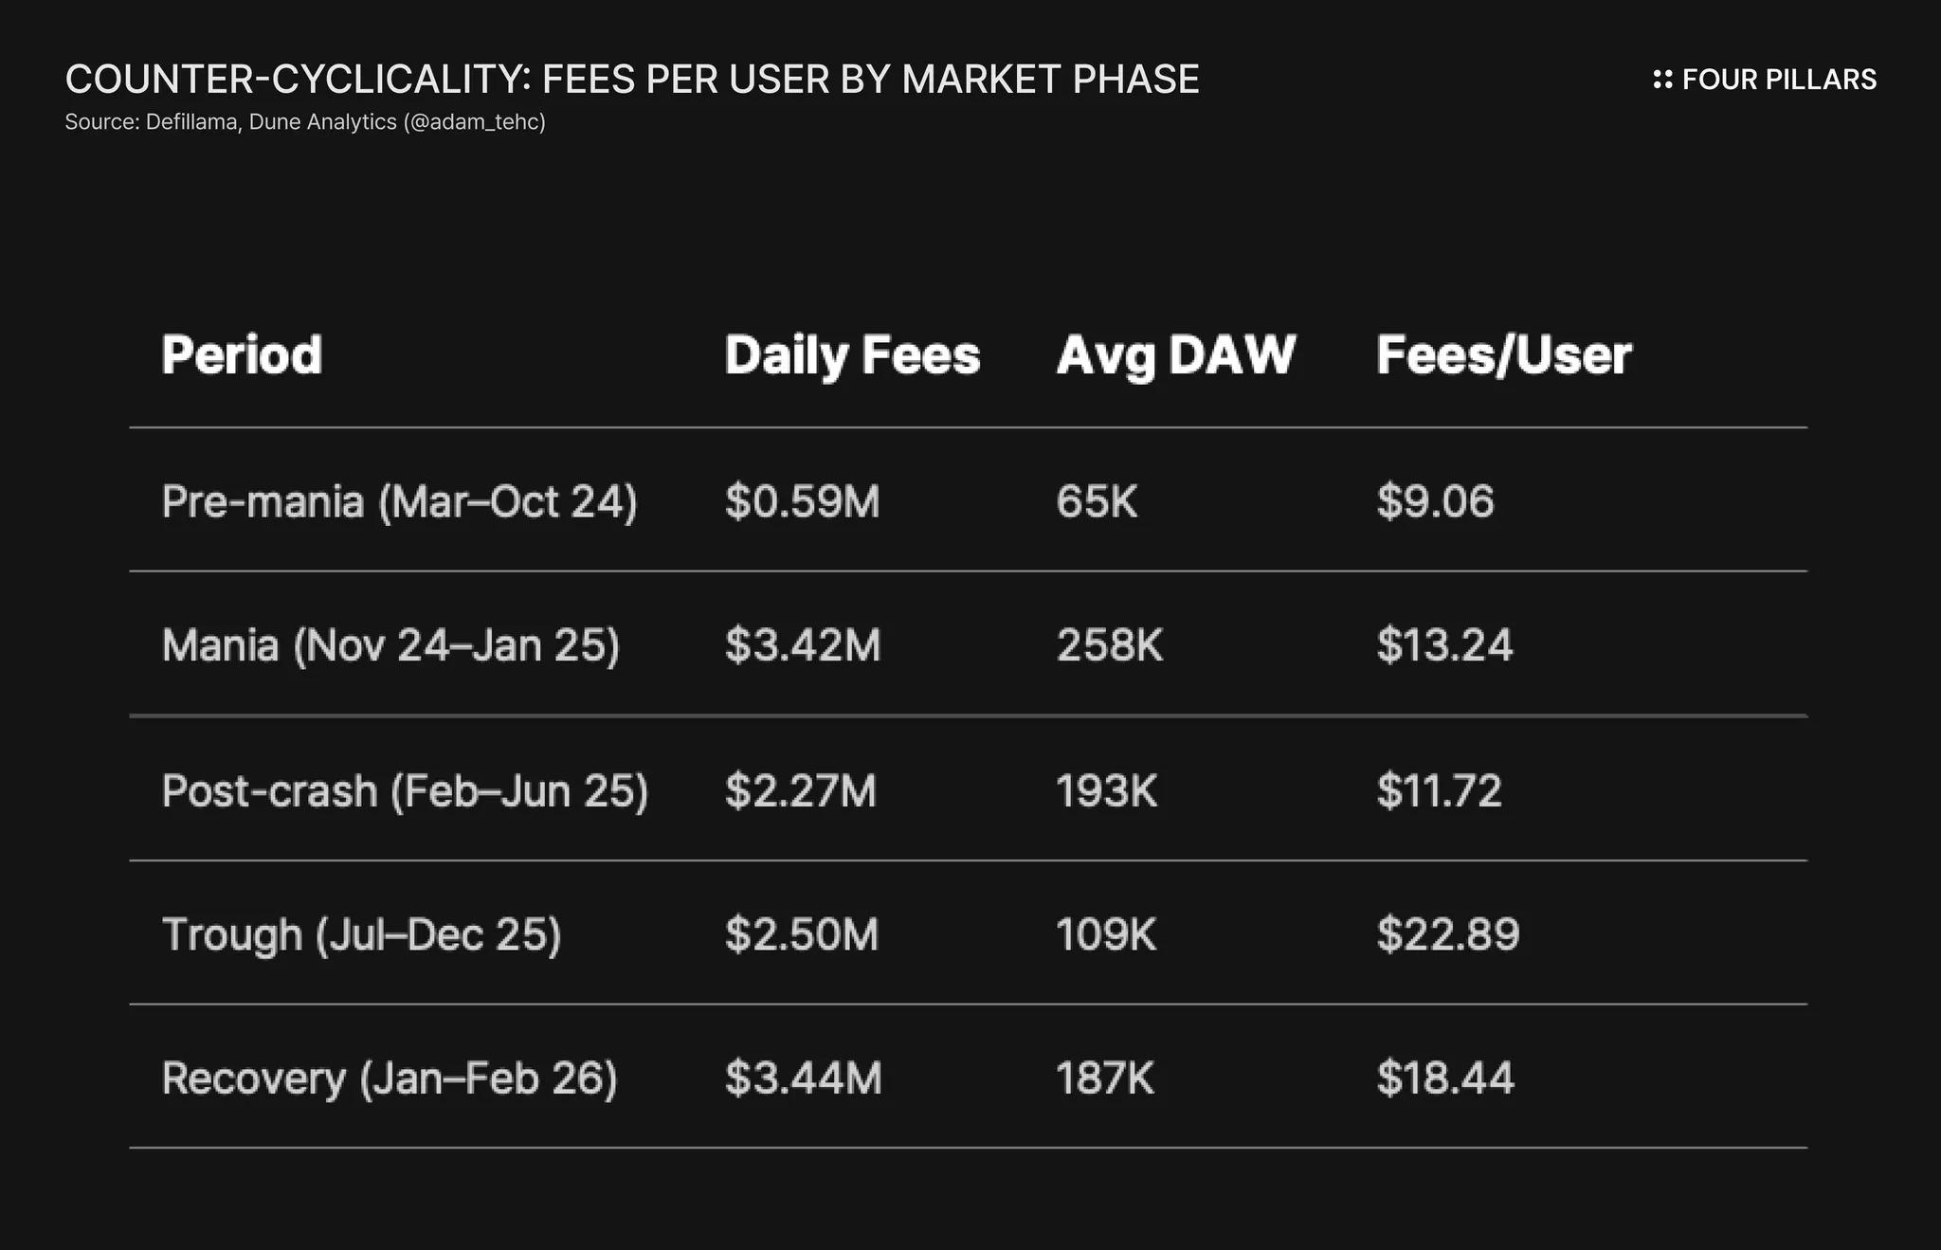
Task: Click the Trough (Jul–Dec 25) row label
Action: tap(361, 934)
